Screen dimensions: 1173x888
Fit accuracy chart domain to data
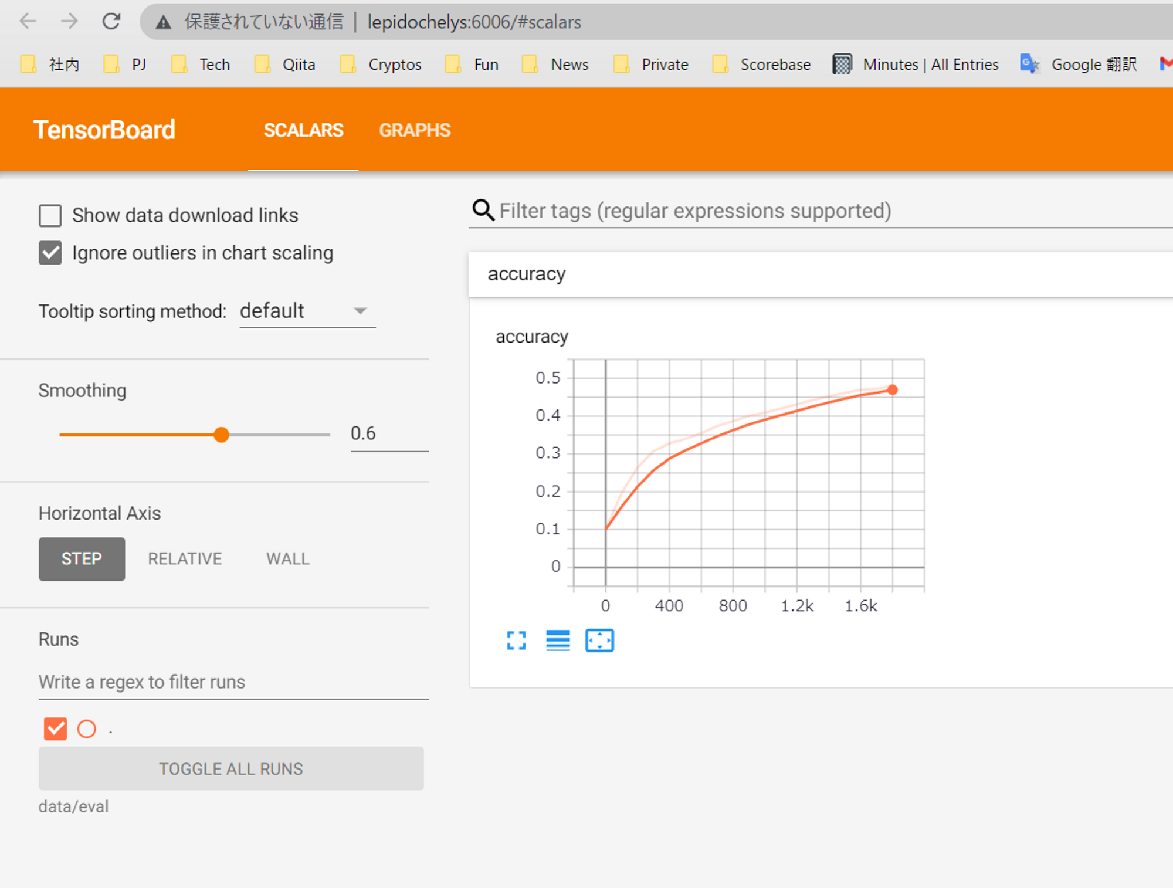tap(599, 640)
